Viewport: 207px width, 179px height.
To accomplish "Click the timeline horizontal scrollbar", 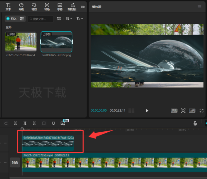I will 108,178.
